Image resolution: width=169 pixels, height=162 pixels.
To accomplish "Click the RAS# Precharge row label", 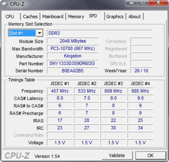I will point(26,113).
